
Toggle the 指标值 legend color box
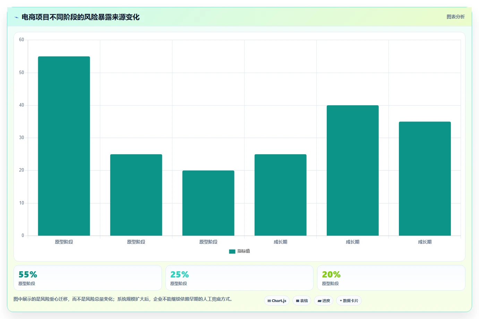(232, 252)
